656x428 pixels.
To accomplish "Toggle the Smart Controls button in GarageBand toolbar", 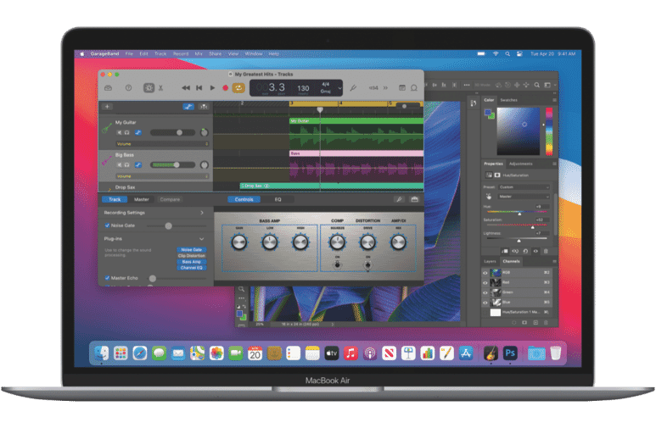I will tap(149, 88).
